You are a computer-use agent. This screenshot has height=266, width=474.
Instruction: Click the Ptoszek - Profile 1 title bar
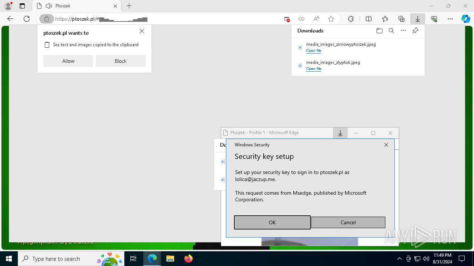pyautogui.click(x=277, y=133)
